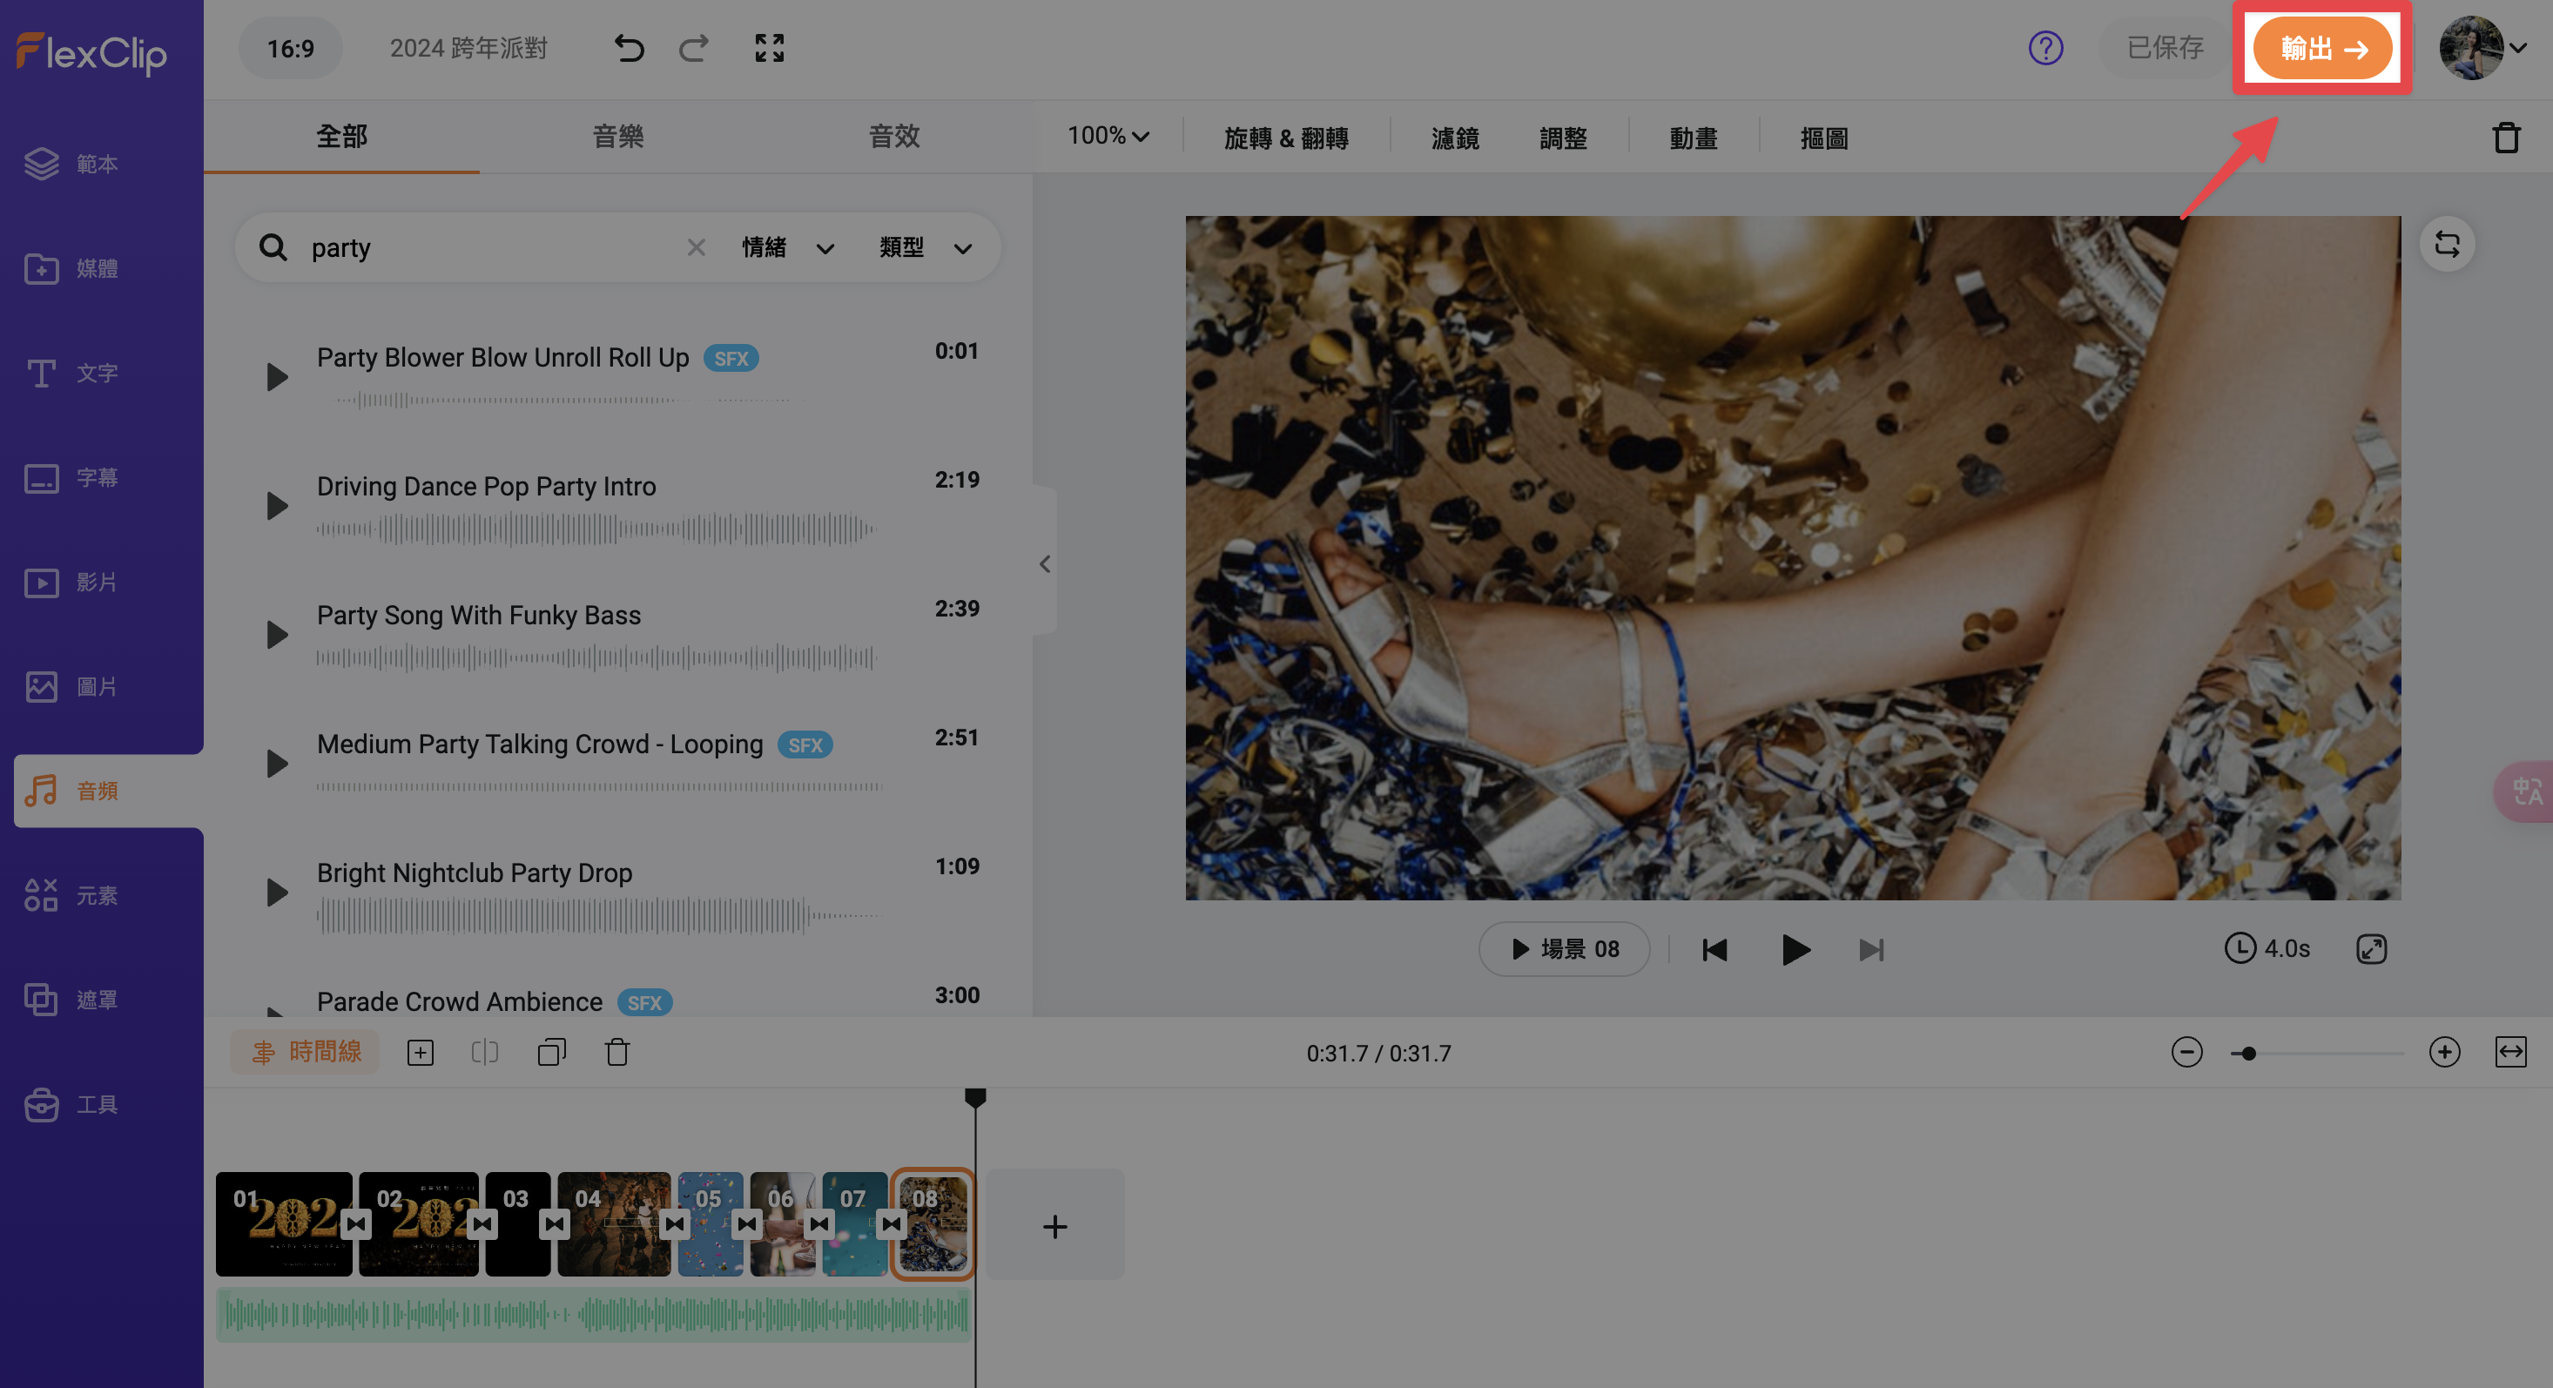Adjust the timeline zoom slider handle
This screenshot has height=1388, width=2553.
coord(2249,1053)
